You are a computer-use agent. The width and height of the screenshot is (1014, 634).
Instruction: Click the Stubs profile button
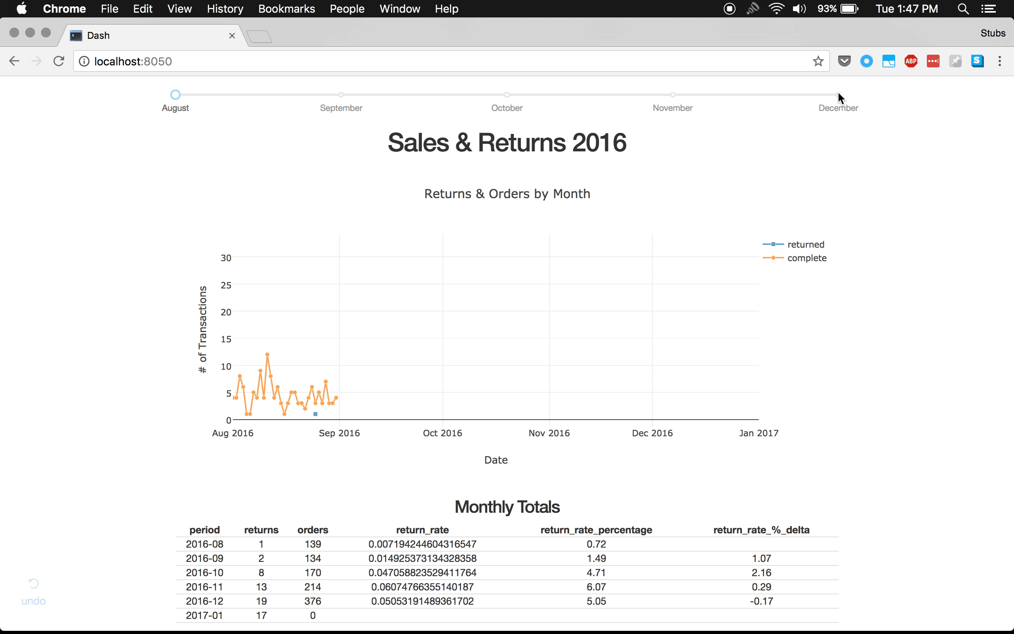(x=992, y=33)
